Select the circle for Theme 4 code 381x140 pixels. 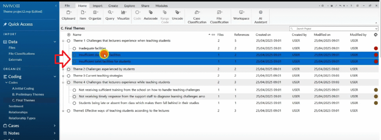pyautogui.click(x=68, y=82)
